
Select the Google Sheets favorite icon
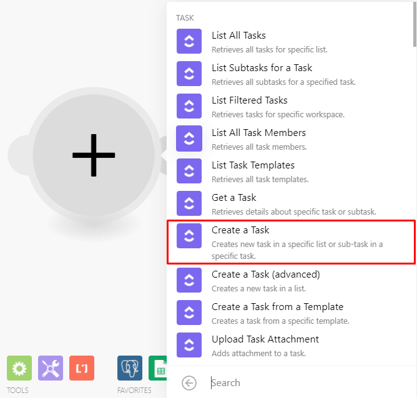tap(158, 368)
